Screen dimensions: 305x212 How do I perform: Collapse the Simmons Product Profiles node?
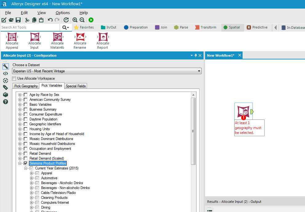coord(20,163)
